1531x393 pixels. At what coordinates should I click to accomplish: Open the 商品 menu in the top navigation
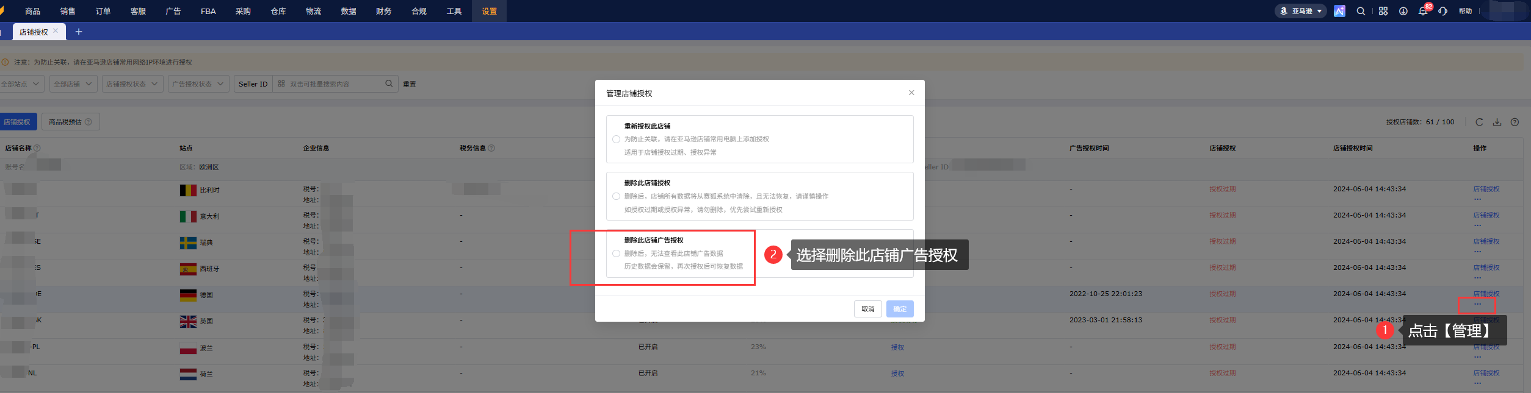pos(33,11)
